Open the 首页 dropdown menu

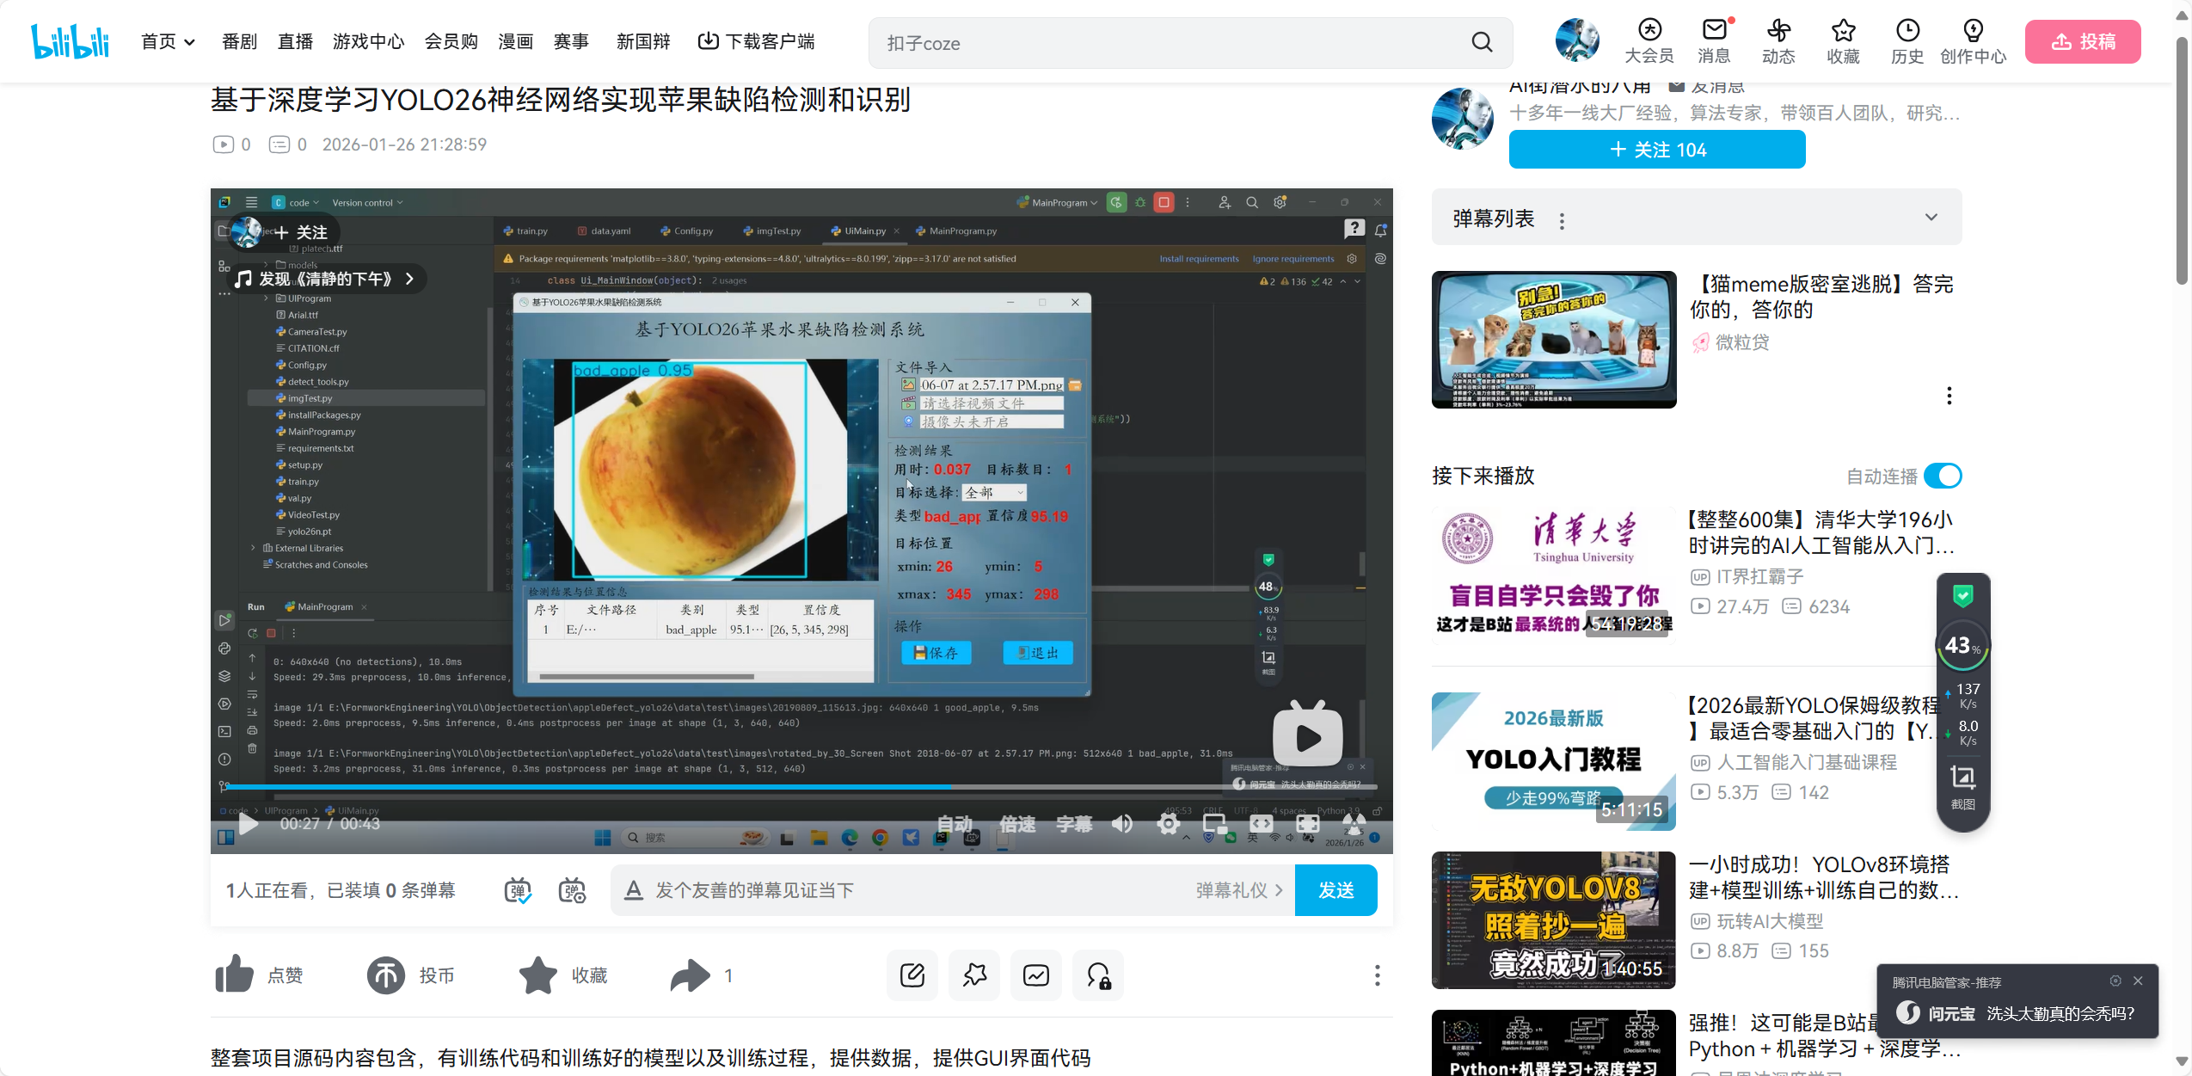pos(168,41)
